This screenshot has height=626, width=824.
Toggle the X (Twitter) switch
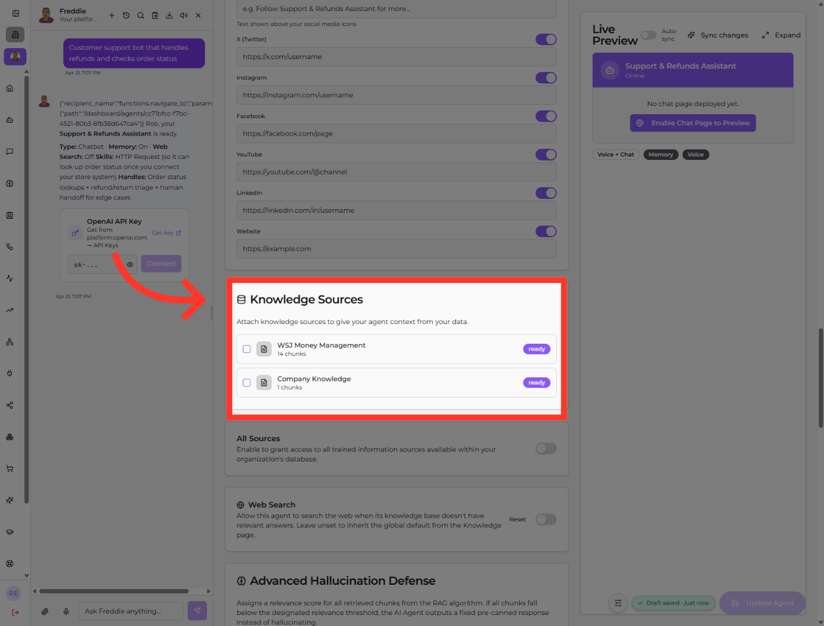(x=546, y=39)
